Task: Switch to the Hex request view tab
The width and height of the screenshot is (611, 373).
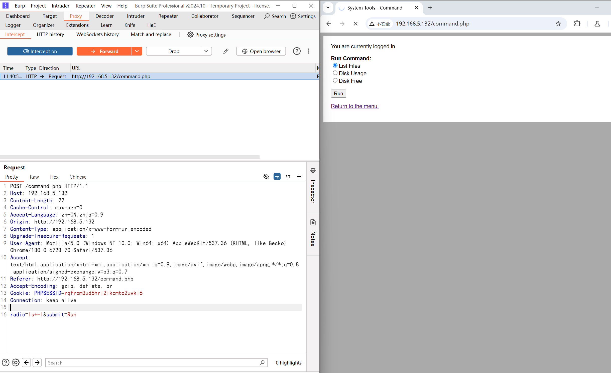Action: pos(54,177)
